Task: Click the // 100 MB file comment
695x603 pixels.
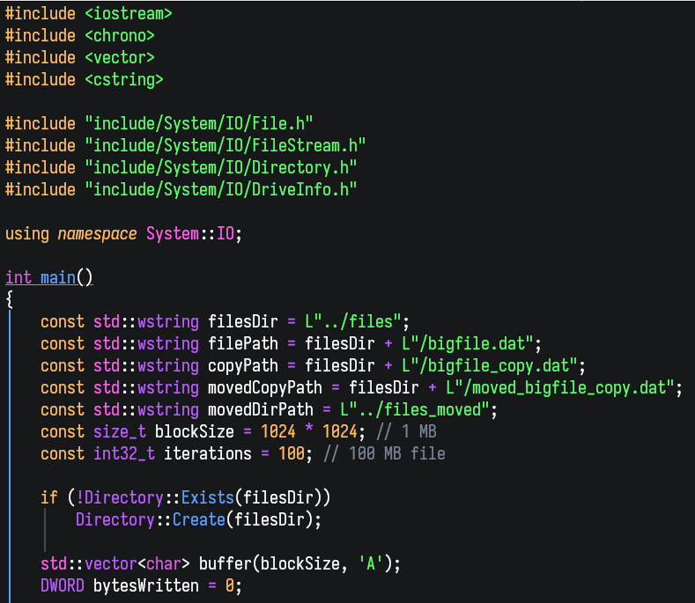Action: pyautogui.click(x=384, y=453)
